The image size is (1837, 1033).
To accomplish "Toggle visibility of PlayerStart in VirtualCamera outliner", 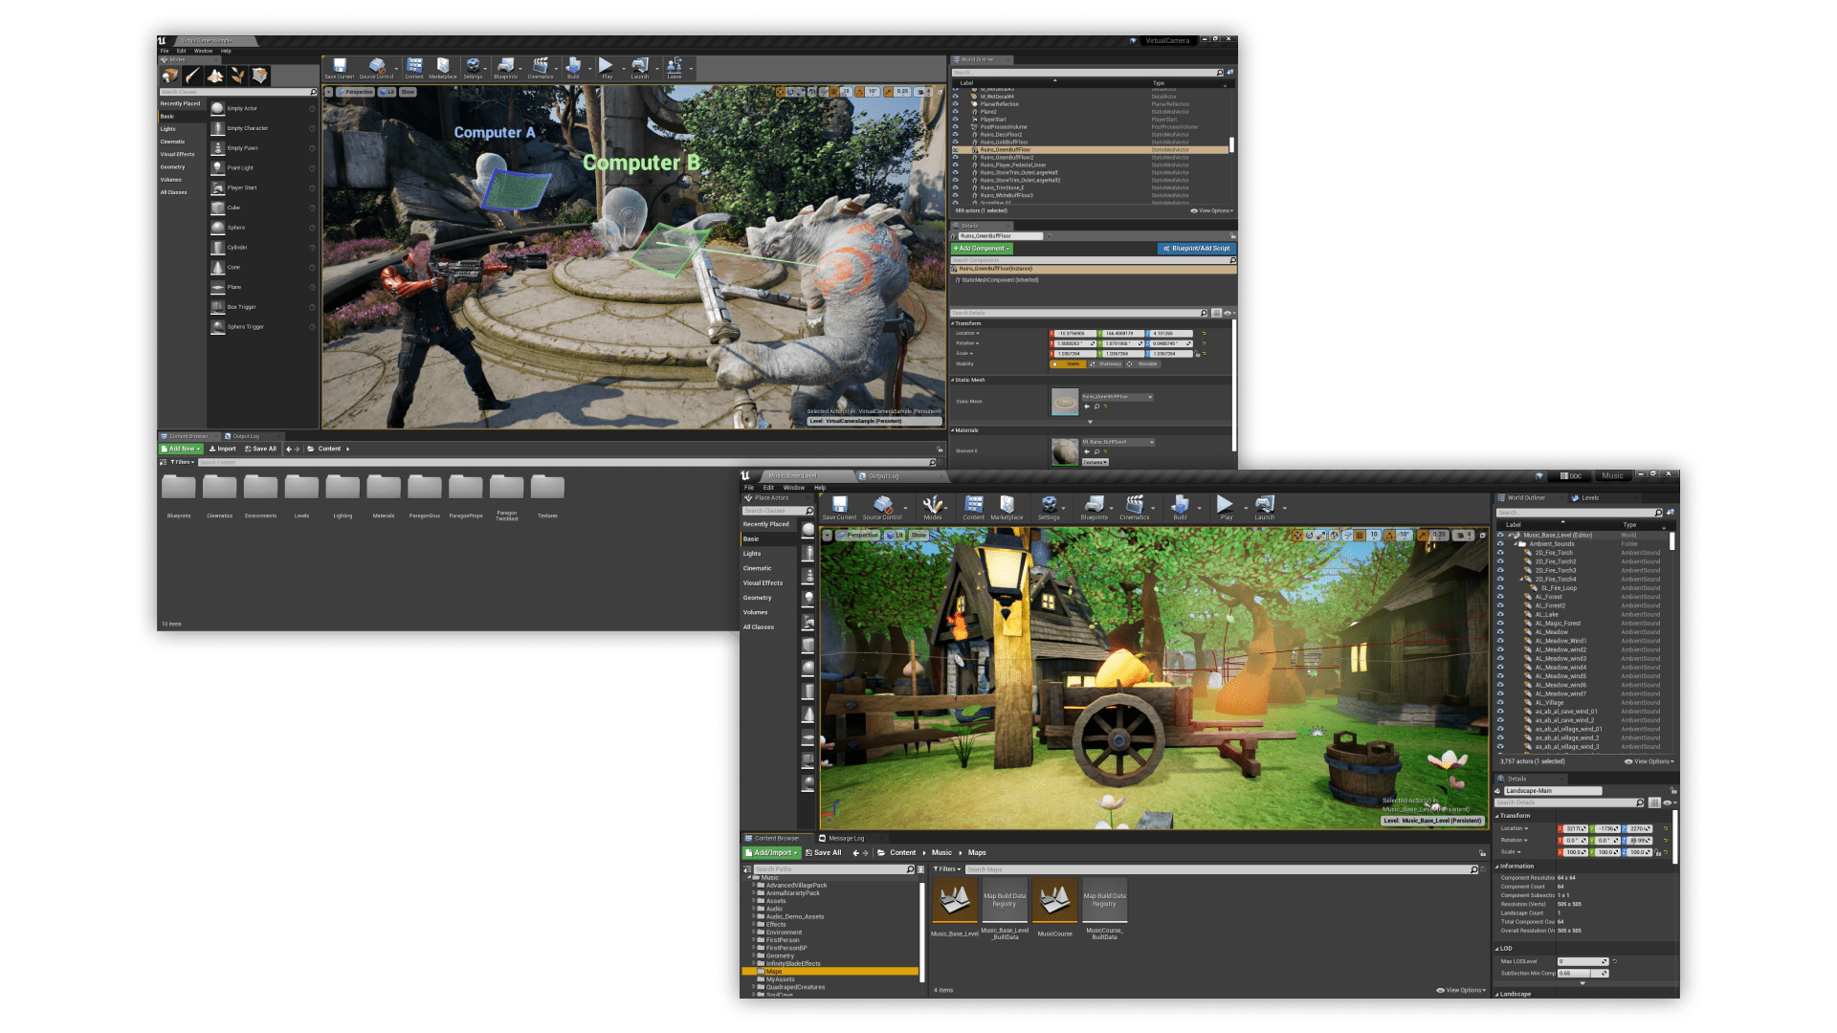I will click(955, 120).
